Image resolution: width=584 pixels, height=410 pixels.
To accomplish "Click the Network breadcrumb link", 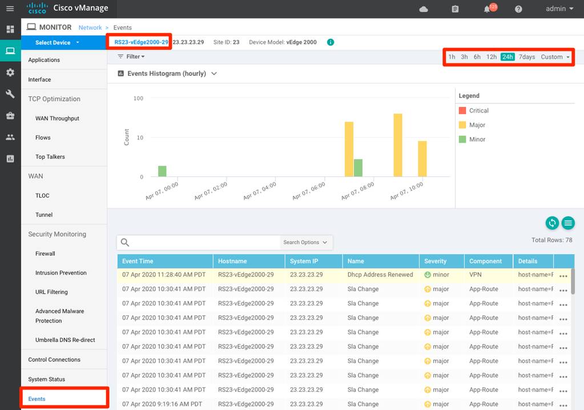I will click(90, 27).
